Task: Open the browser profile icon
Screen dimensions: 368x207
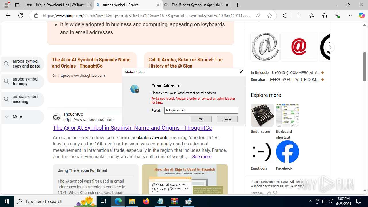Action: click(6, 5)
